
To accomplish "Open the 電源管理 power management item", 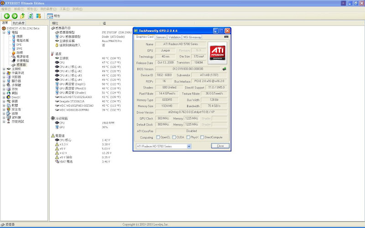I will pyautogui.click(x=22, y=57).
